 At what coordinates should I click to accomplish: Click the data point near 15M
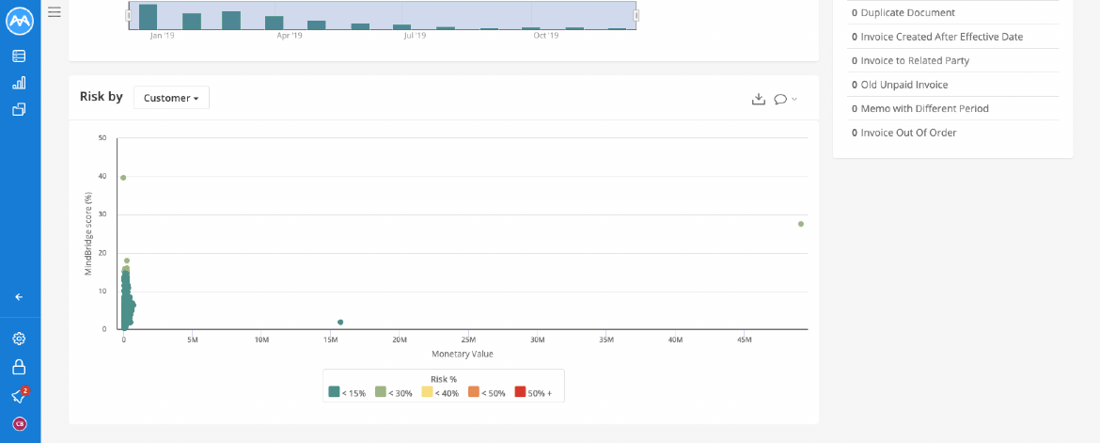pos(340,323)
